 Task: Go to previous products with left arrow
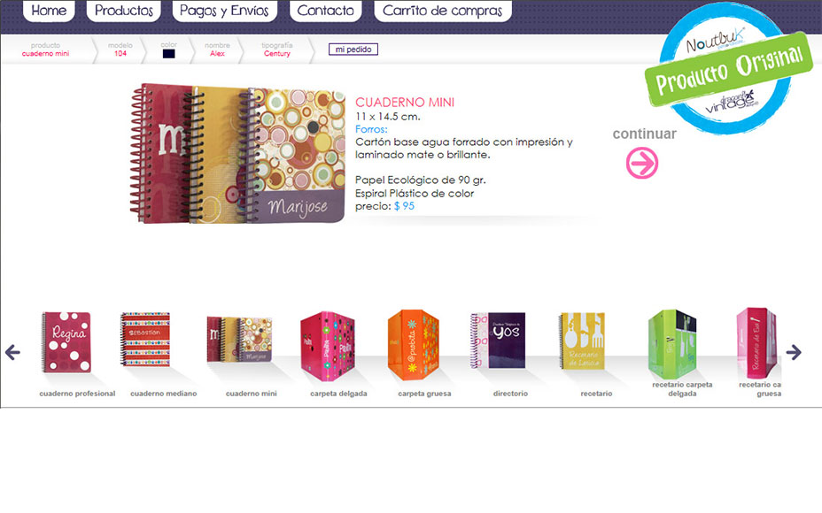12,352
